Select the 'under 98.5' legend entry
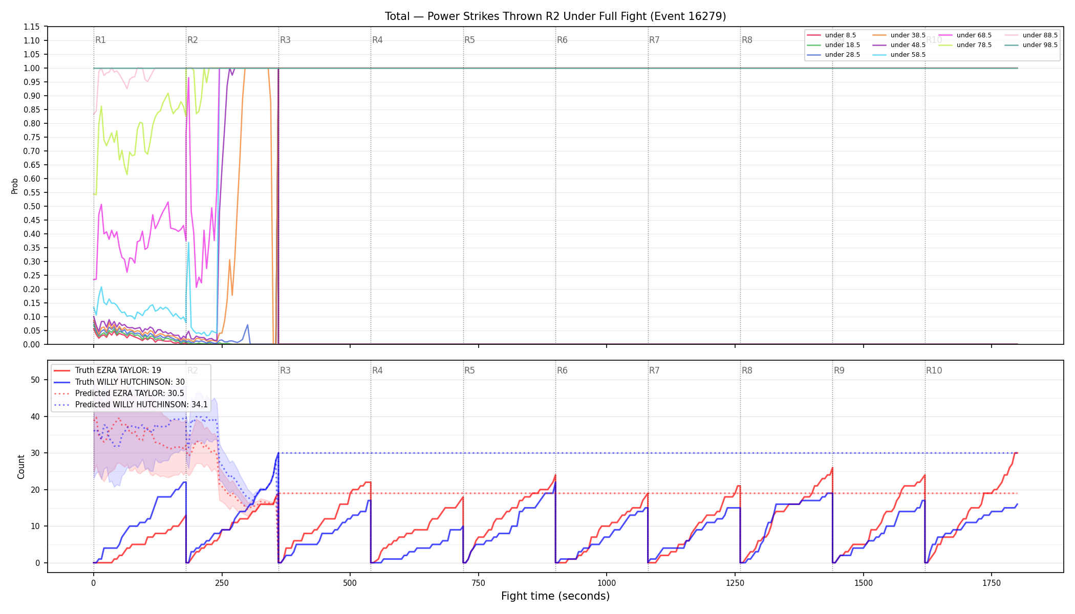Viewport: 1075px width, 614px height. click(x=1031, y=45)
